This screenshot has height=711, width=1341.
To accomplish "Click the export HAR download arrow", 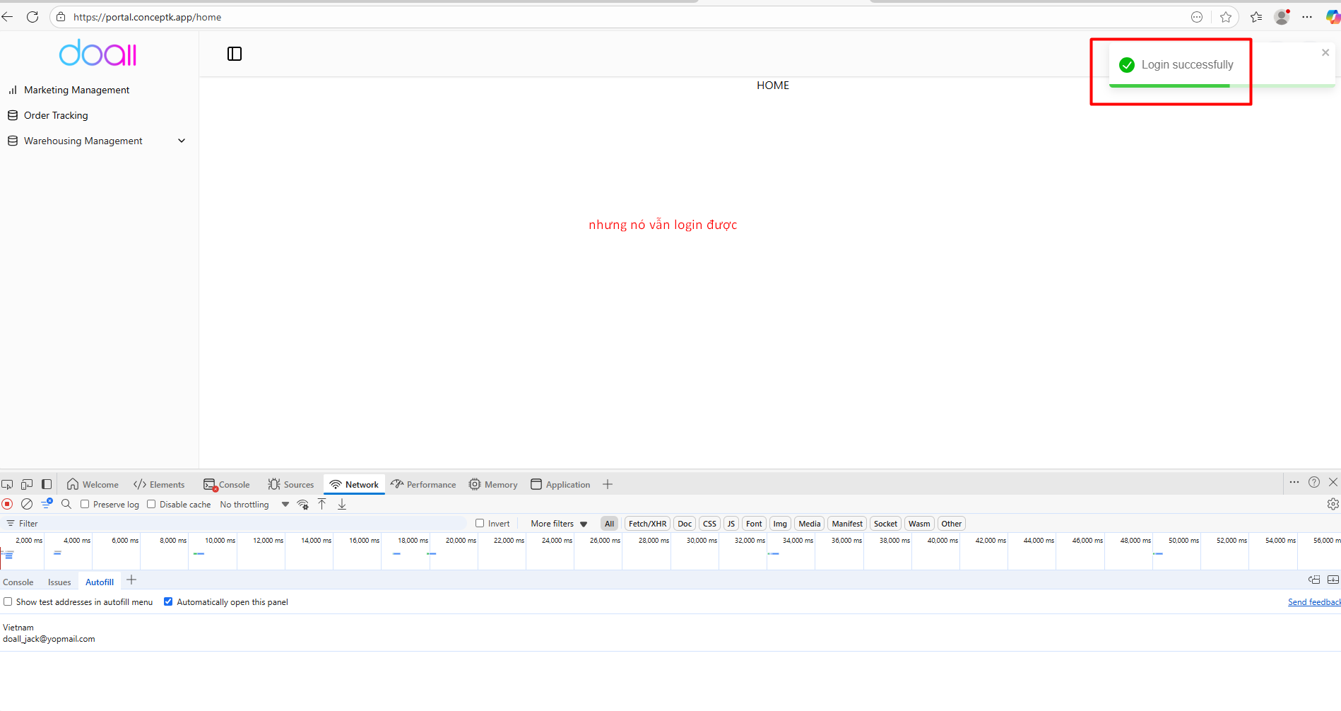I will pos(342,504).
